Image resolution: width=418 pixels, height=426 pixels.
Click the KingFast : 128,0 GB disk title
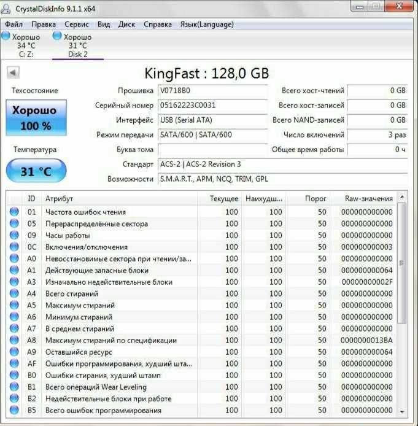coord(207,74)
